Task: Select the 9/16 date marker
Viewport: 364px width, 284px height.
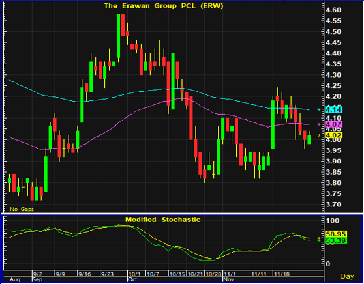Action: point(85,274)
